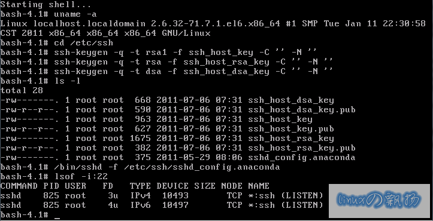Select the ssh_host_dsa_key.pub filename

(x=302, y=110)
